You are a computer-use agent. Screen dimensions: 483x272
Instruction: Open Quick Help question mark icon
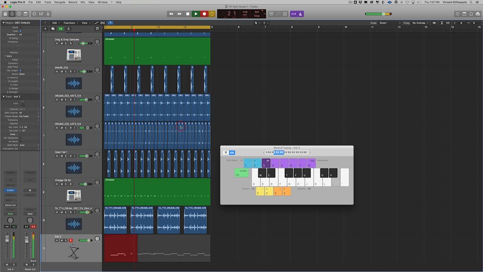(19, 14)
